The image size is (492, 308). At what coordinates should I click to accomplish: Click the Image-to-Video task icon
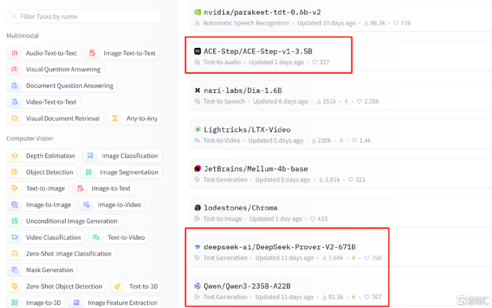[87, 205]
